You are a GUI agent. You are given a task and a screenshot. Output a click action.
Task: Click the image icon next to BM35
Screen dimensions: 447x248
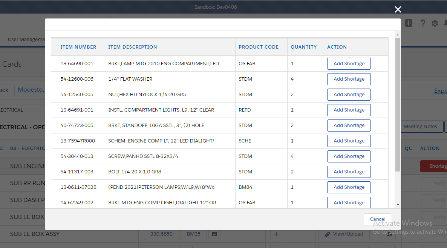tap(214, 234)
